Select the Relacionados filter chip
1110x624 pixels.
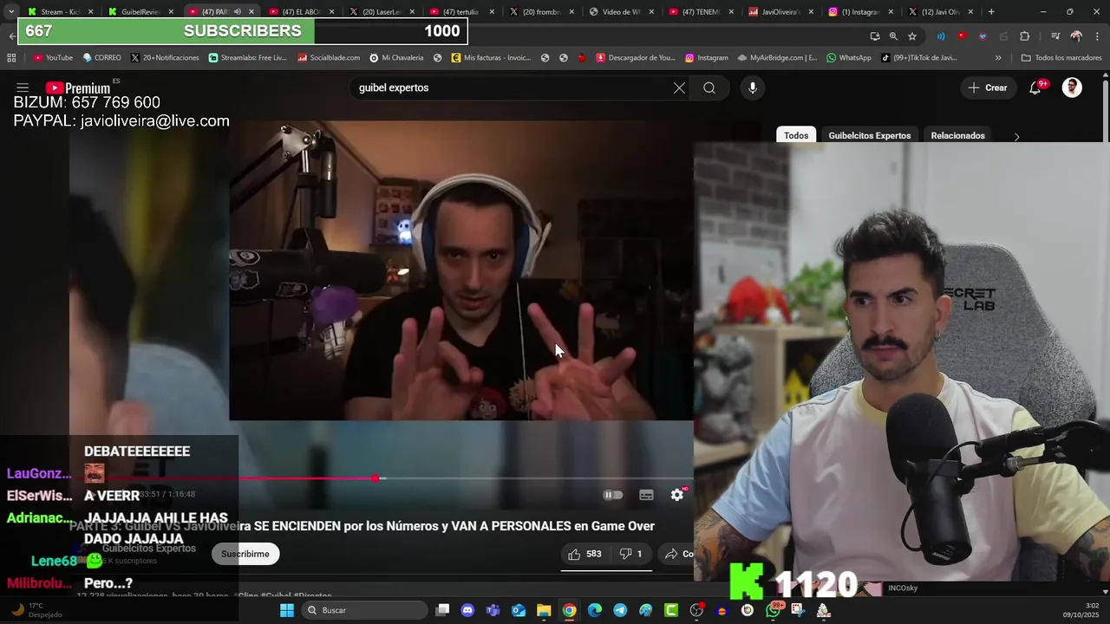[x=958, y=135]
